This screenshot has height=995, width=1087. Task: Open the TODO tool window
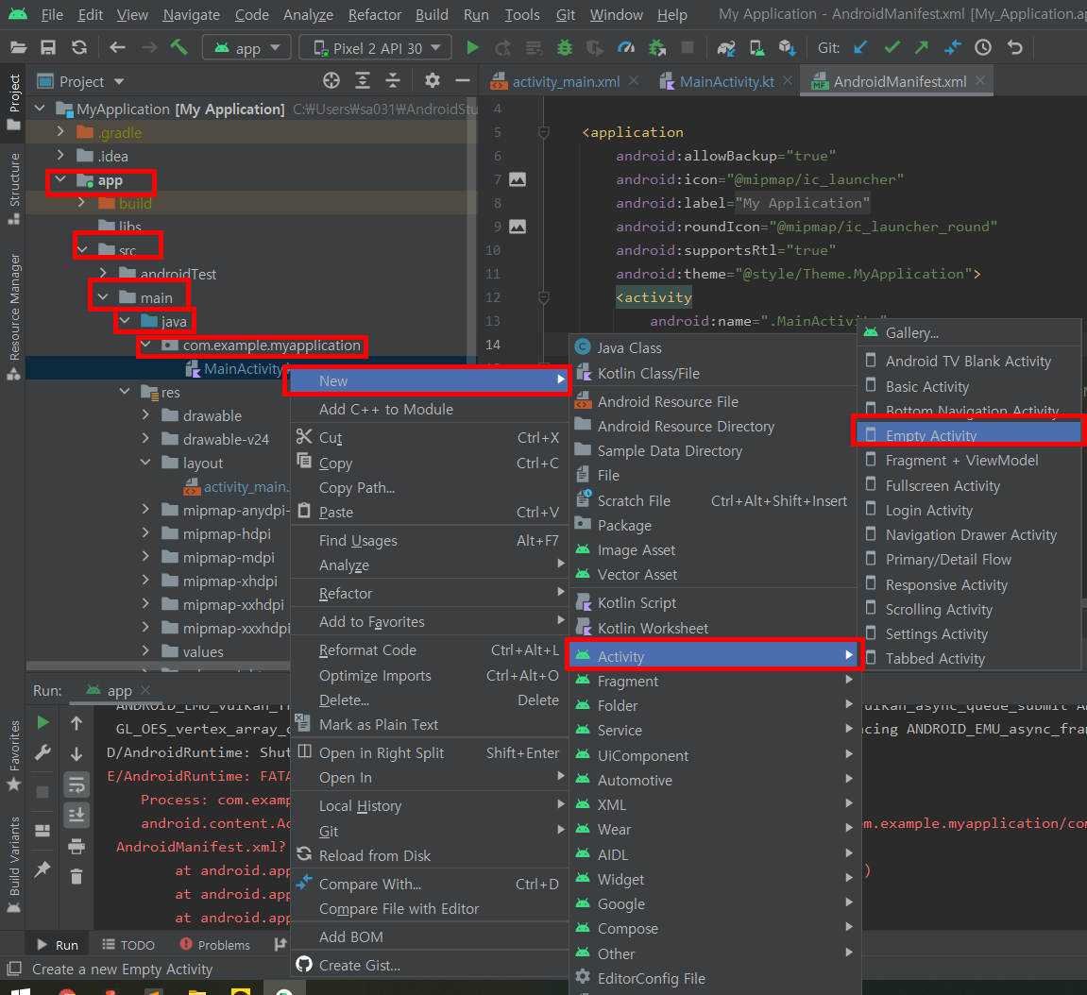coord(128,945)
